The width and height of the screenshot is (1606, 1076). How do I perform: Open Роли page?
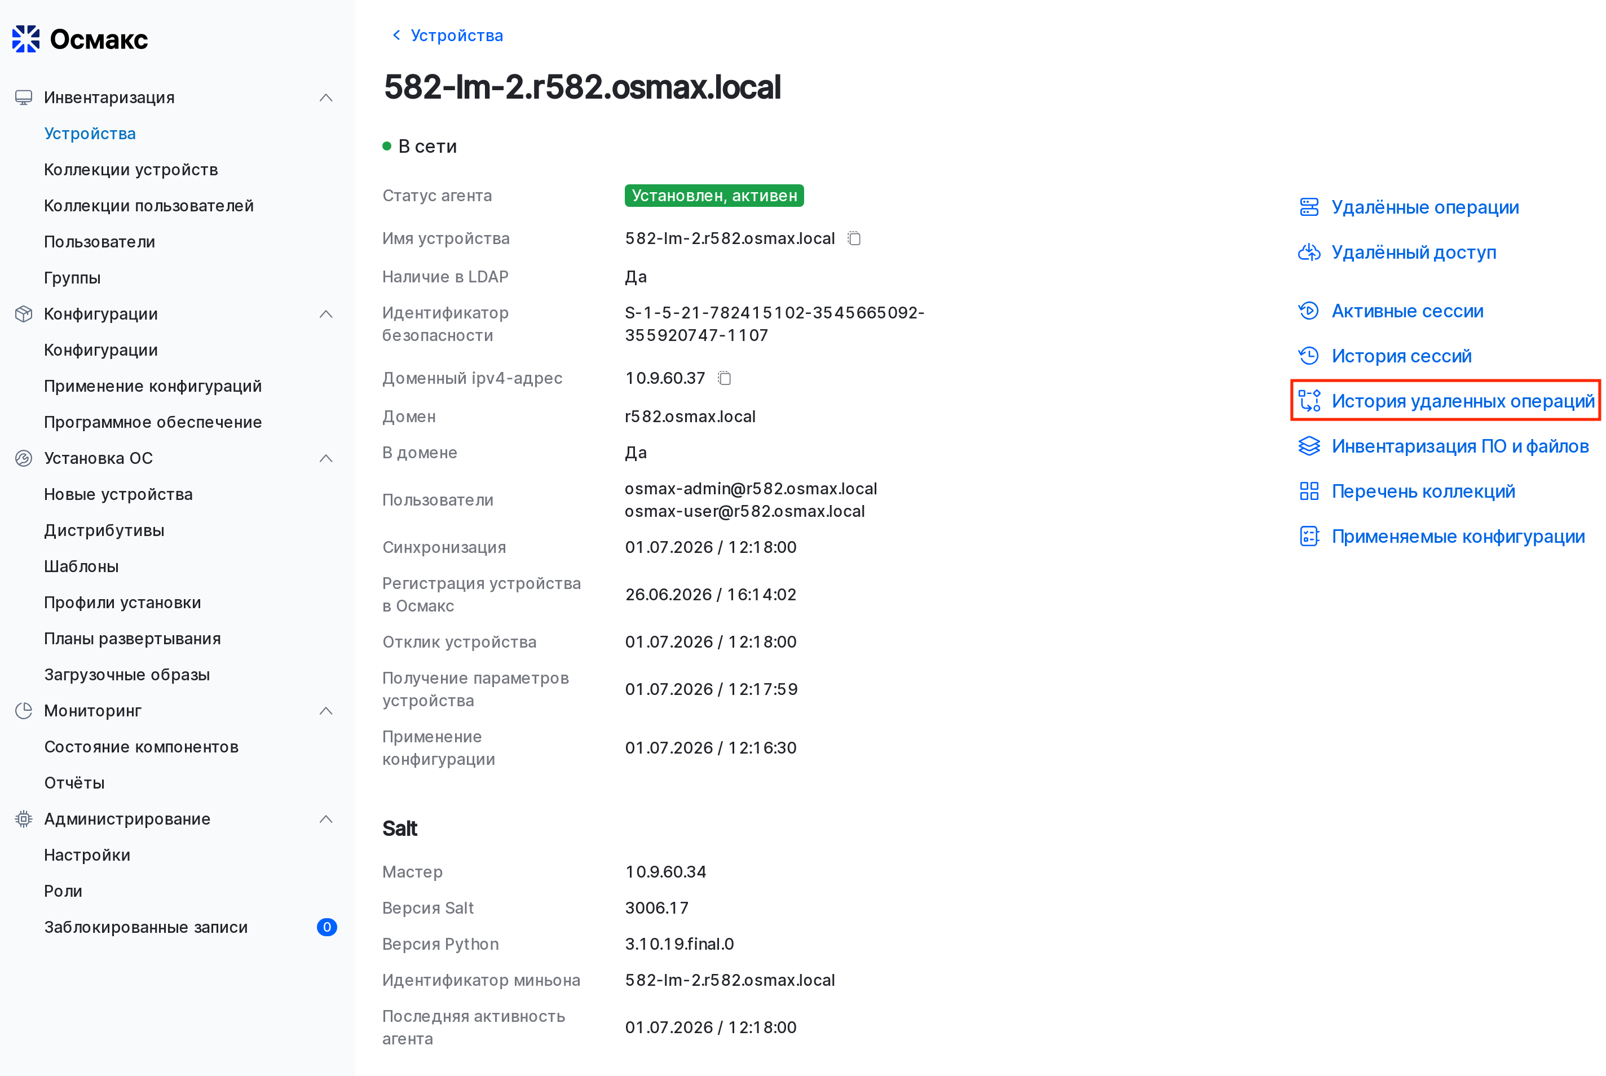pyautogui.click(x=63, y=891)
